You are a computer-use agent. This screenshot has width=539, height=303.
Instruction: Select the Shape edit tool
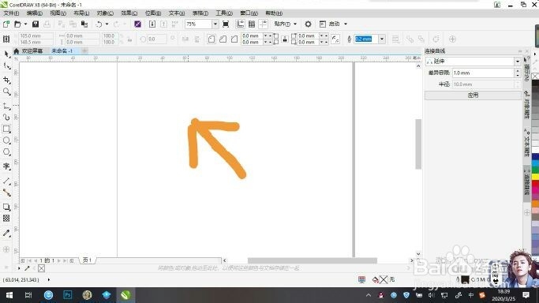pos(6,66)
